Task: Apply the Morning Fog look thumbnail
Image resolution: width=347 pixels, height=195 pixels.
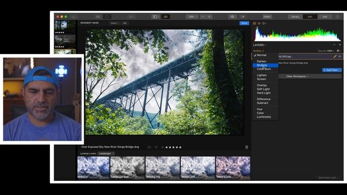Action: [x=163, y=168]
